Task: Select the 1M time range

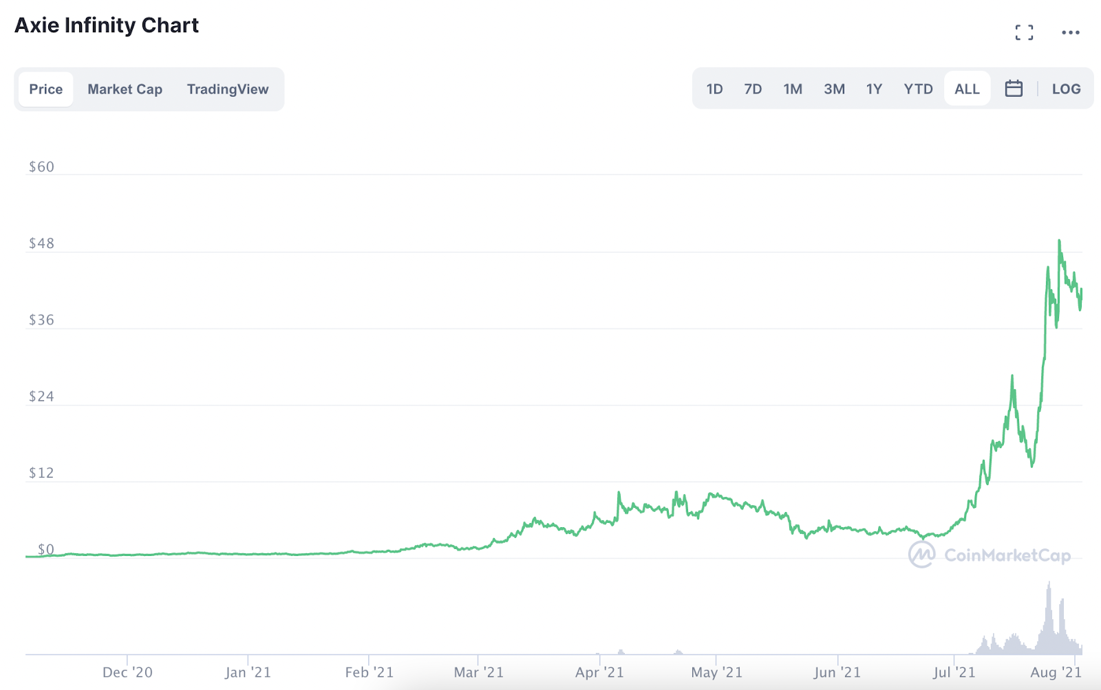Action: click(793, 89)
